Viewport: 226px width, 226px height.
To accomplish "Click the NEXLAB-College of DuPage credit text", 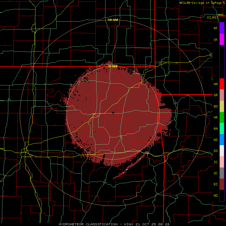I will [200, 3].
